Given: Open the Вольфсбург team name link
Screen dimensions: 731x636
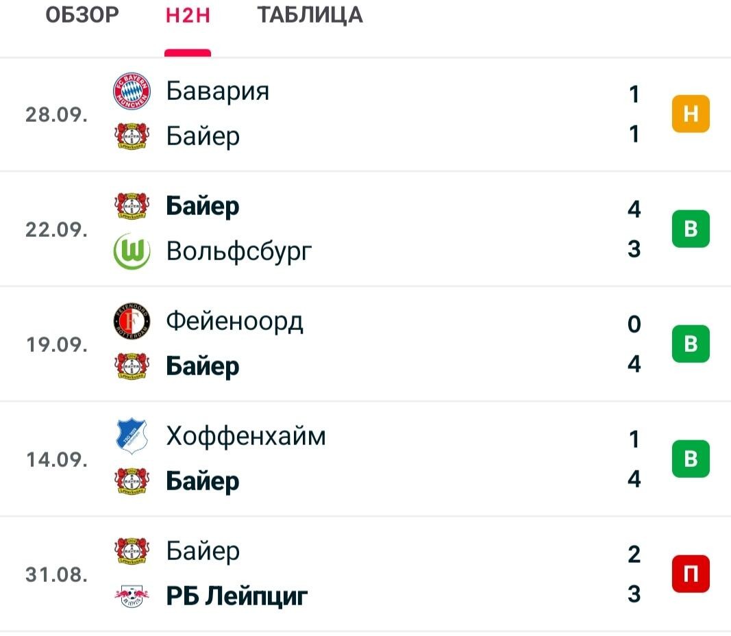Looking at the screenshot, I should pyautogui.click(x=239, y=252).
